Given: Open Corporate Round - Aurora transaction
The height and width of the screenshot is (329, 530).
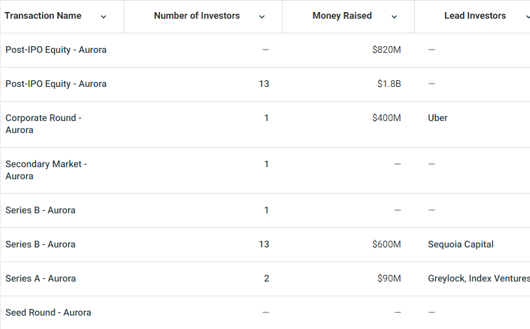Looking at the screenshot, I should (43, 124).
